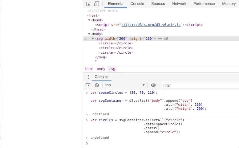Collapse the body element triangle
The height and width of the screenshot is (148, 239).
click(x=89, y=34)
